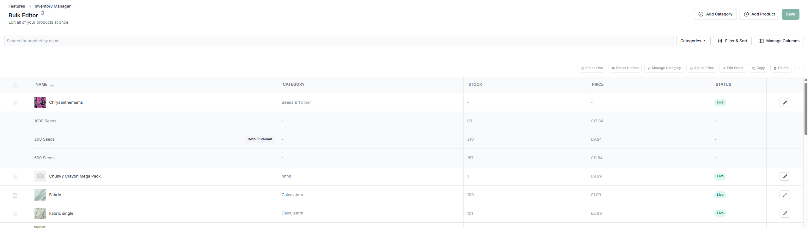Click Delete bulk action

click(781, 68)
